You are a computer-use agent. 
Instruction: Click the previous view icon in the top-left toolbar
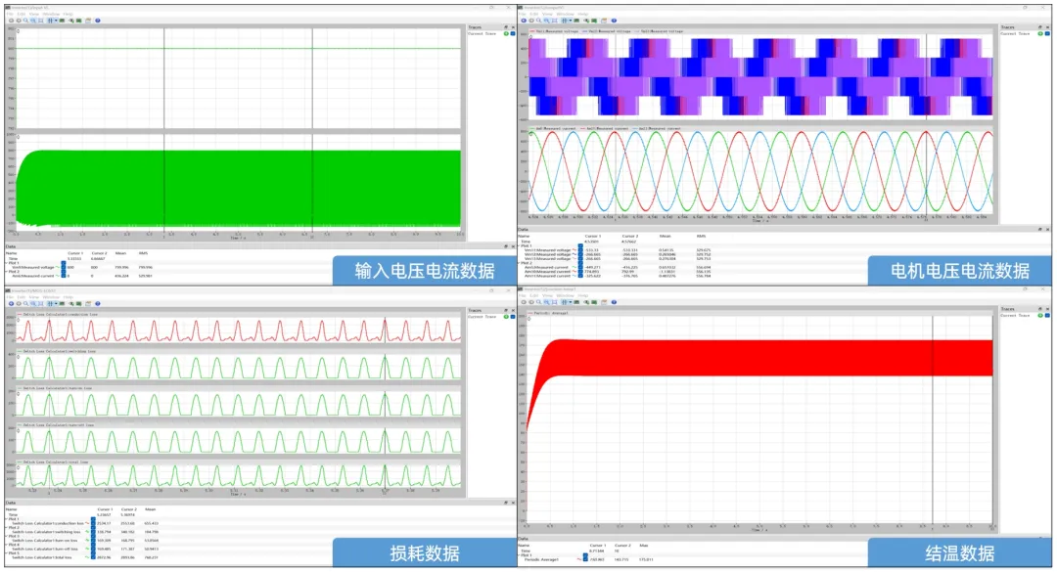tap(9, 20)
